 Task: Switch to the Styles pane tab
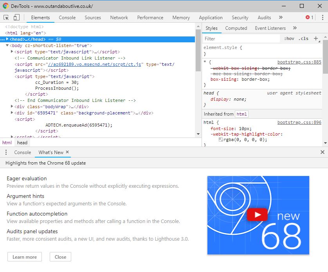[211, 28]
